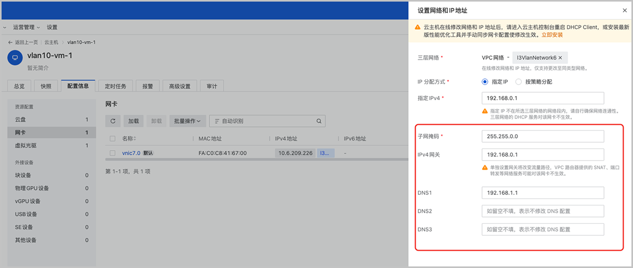The height and width of the screenshot is (268, 633).
Task: Click the search magnifier icon
Action: [x=319, y=121]
